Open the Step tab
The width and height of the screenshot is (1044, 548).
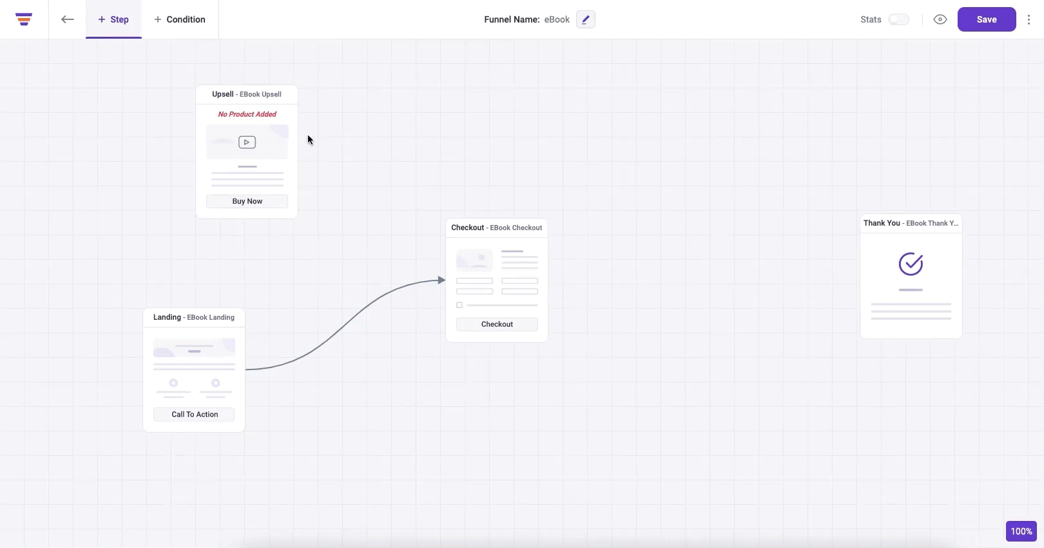[x=113, y=19]
